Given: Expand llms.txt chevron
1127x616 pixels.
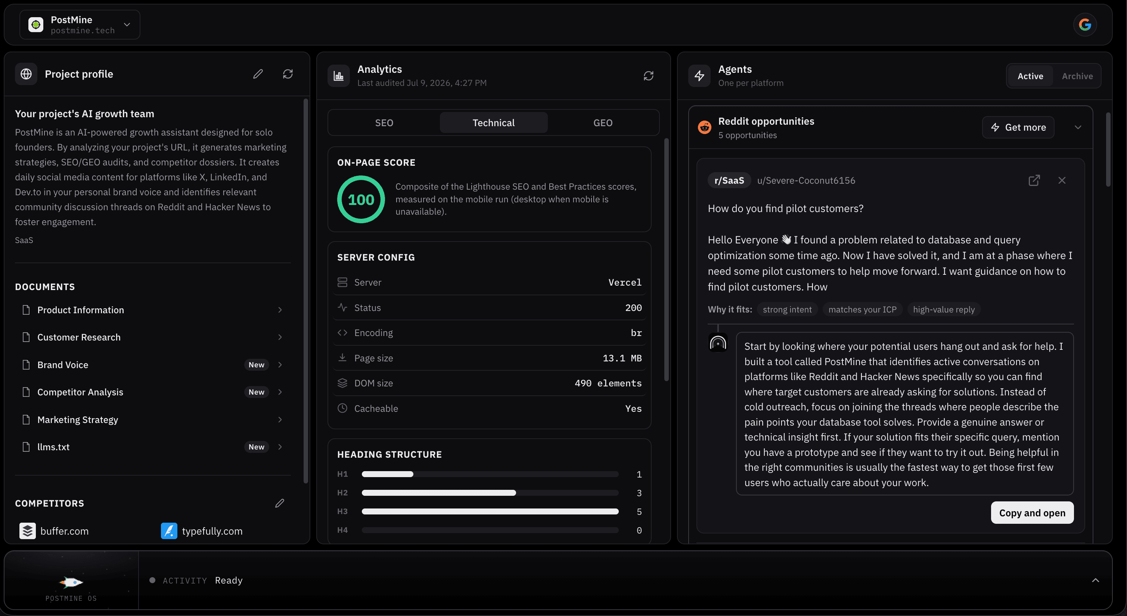Looking at the screenshot, I should [280, 447].
